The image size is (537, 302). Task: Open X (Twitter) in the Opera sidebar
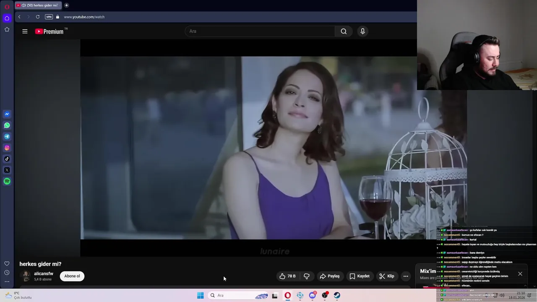[7, 170]
